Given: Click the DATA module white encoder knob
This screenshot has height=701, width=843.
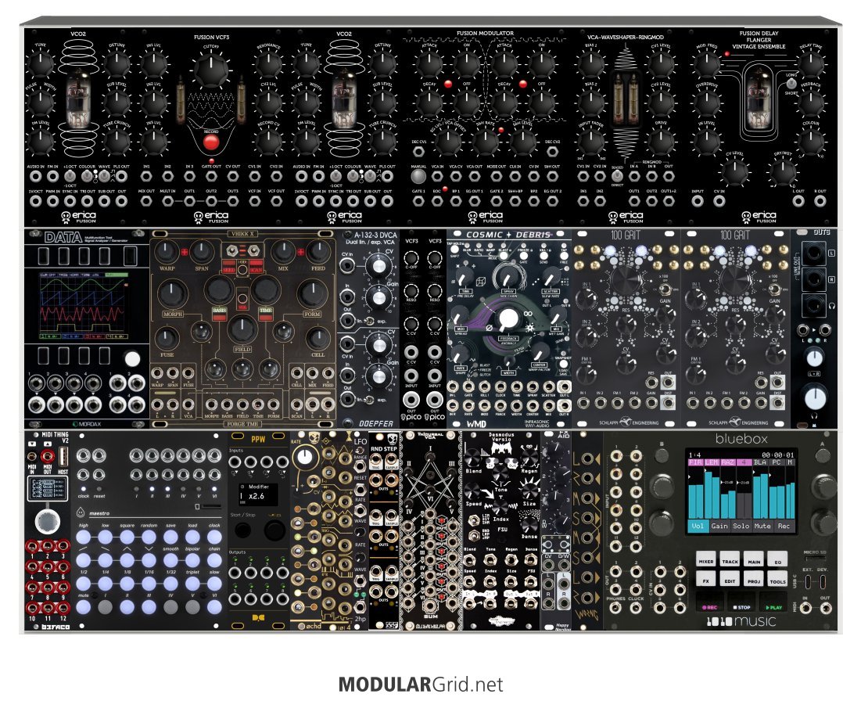Looking at the screenshot, I should (132, 358).
